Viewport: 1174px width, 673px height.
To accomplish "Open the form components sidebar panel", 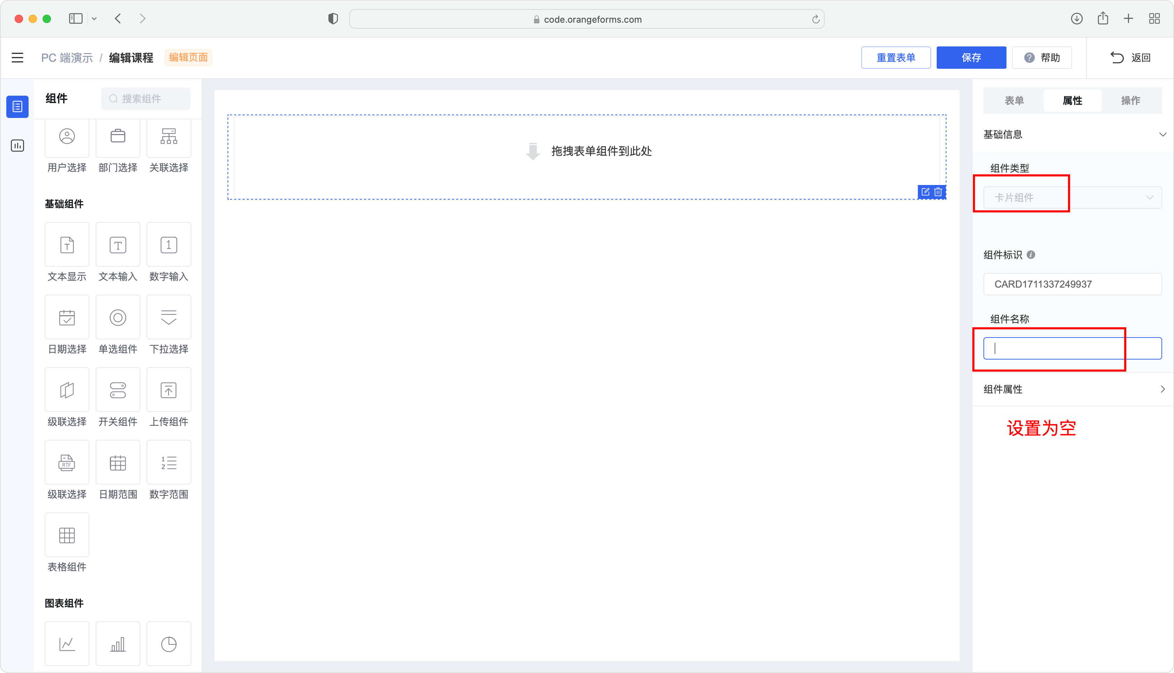I will 17,107.
